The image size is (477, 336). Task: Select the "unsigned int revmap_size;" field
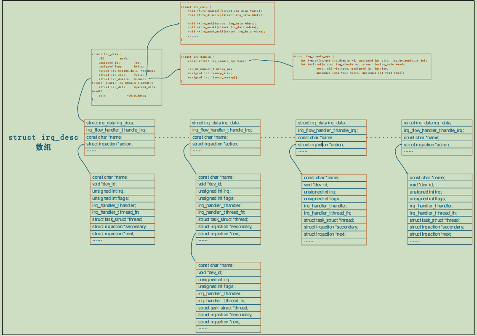[x=210, y=73]
